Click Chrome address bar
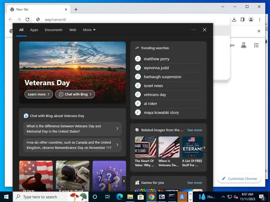The image size is (270, 202). coord(131,19)
